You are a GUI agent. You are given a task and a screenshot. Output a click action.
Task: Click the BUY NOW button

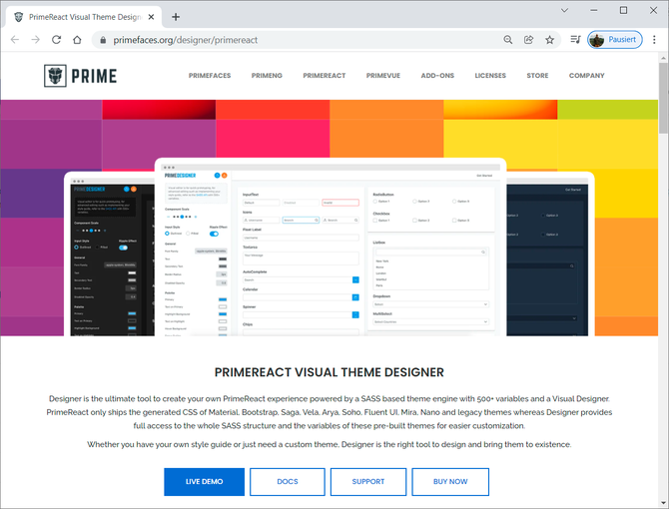[450, 482]
